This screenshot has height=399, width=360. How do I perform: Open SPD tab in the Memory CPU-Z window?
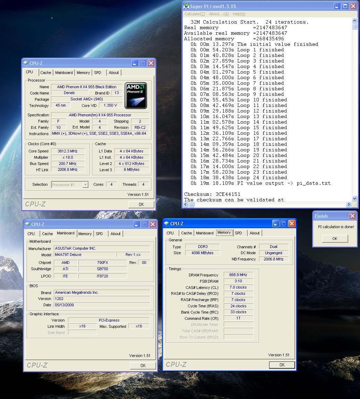tap(238, 233)
